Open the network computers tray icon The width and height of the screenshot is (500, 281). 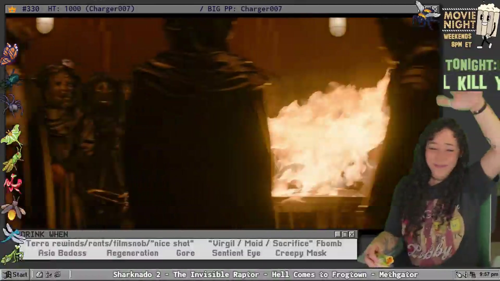[473, 274]
